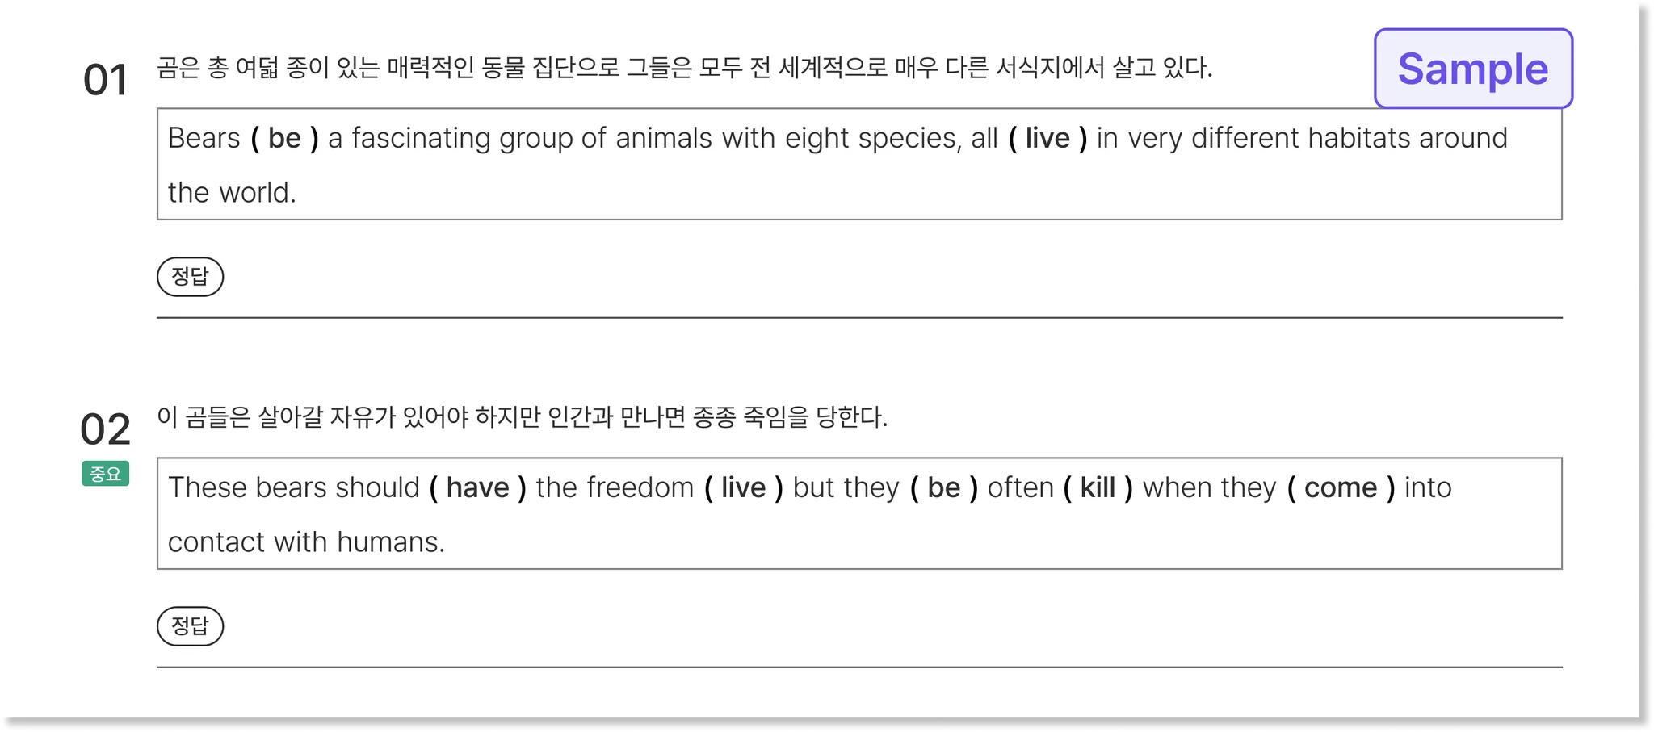This screenshot has width=1654, height=732.
Task: Select the ( live ) blank in question 01
Action: click(1047, 139)
